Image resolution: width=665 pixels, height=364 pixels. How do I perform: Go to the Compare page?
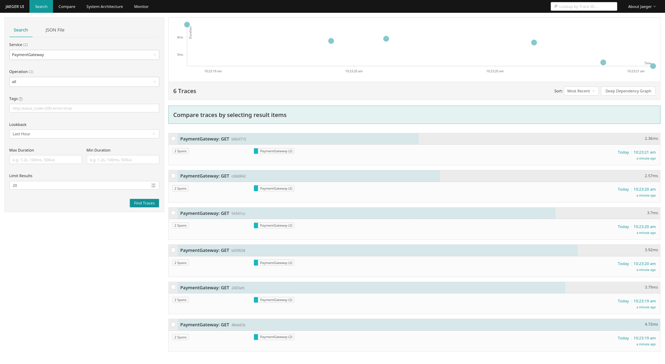pyautogui.click(x=67, y=7)
